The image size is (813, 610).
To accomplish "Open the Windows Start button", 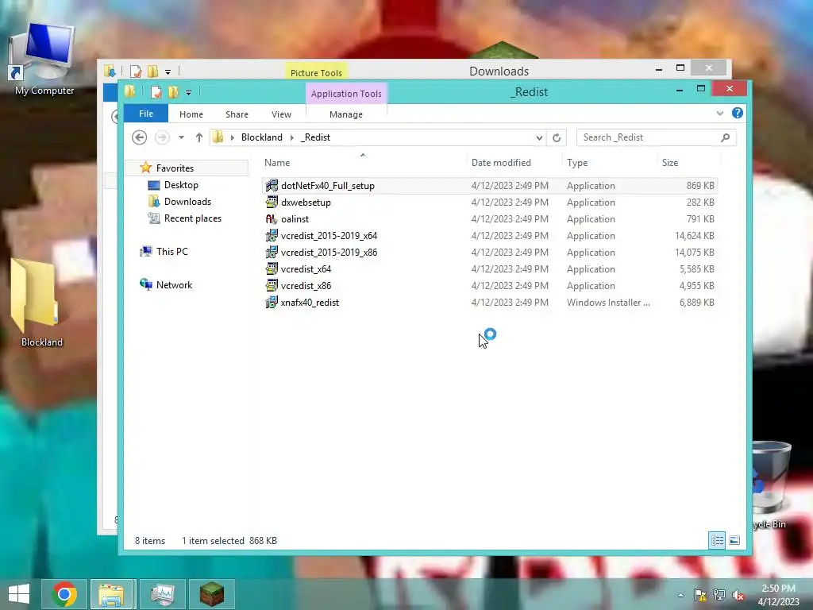I will [19, 594].
